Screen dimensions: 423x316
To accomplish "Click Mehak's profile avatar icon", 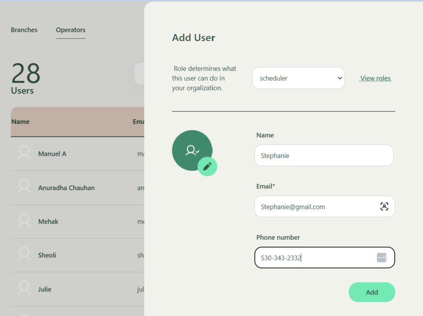I will [24, 221].
